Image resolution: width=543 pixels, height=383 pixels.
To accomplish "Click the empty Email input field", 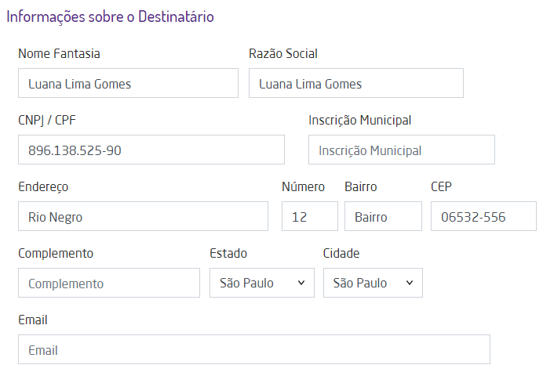I will pyautogui.click(x=253, y=349).
